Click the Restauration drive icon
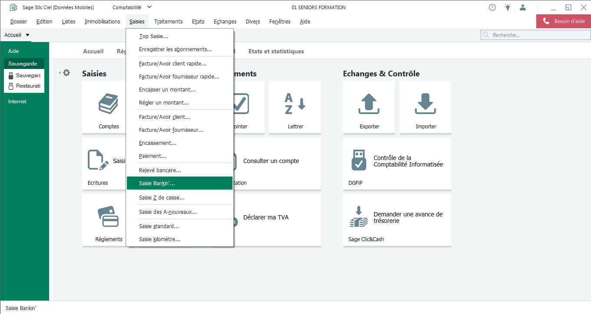Screen dimensions: 591x314 coord(11,86)
